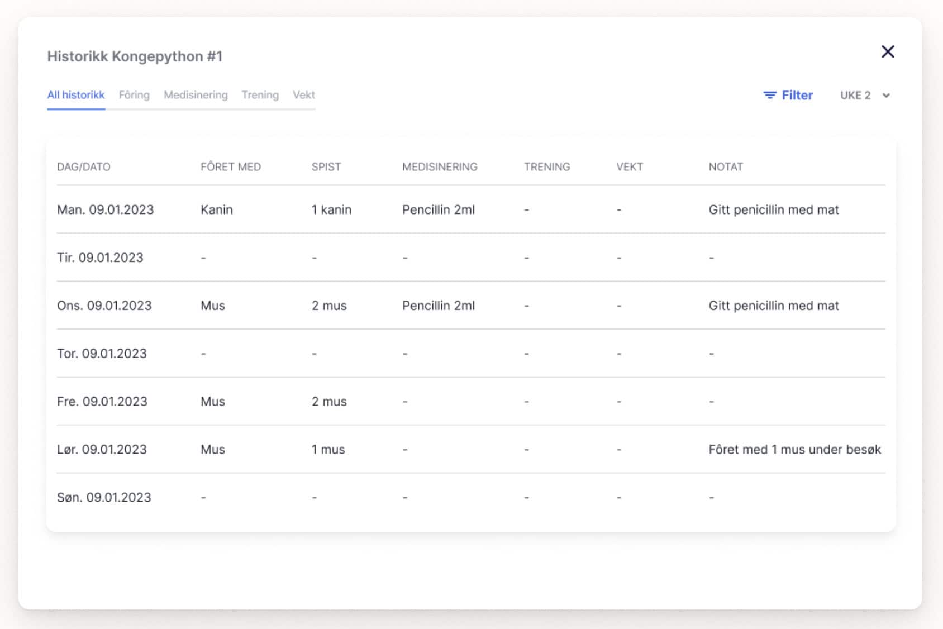Click the Pencillin 2ml entry on Ons. 09.01.2023
943x629 pixels.
pos(439,306)
